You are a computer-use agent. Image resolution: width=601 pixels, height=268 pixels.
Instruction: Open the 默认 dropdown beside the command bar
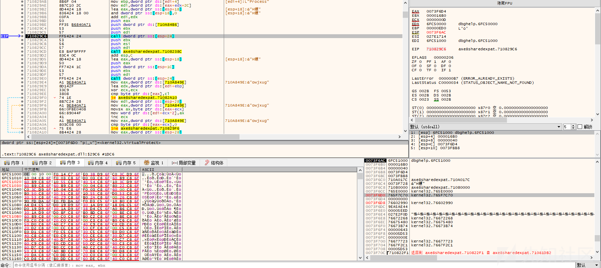click(588, 265)
